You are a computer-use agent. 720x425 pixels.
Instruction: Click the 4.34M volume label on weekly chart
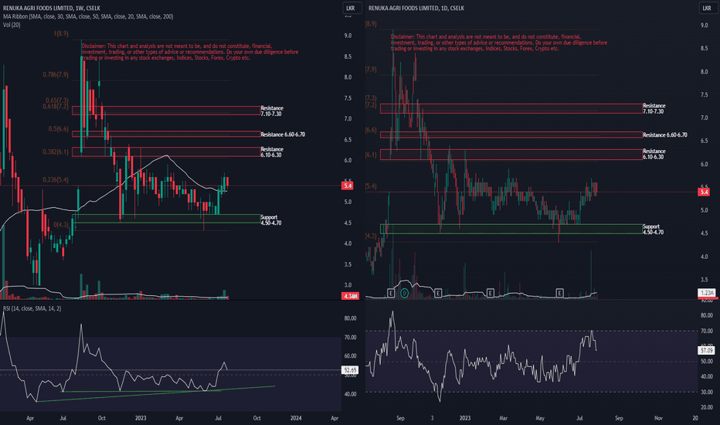[351, 297]
